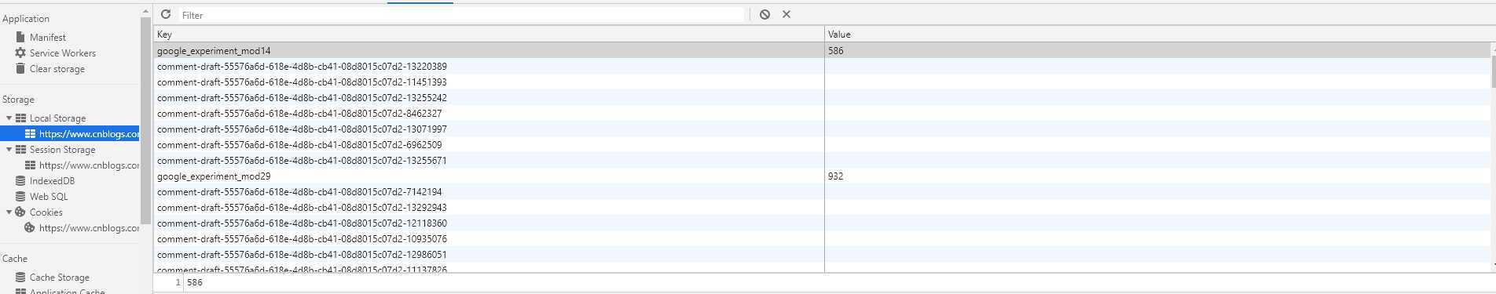Collapse the Session Storage tree arrow

pyautogui.click(x=9, y=149)
